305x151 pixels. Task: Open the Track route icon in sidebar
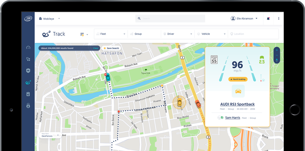[28, 82]
